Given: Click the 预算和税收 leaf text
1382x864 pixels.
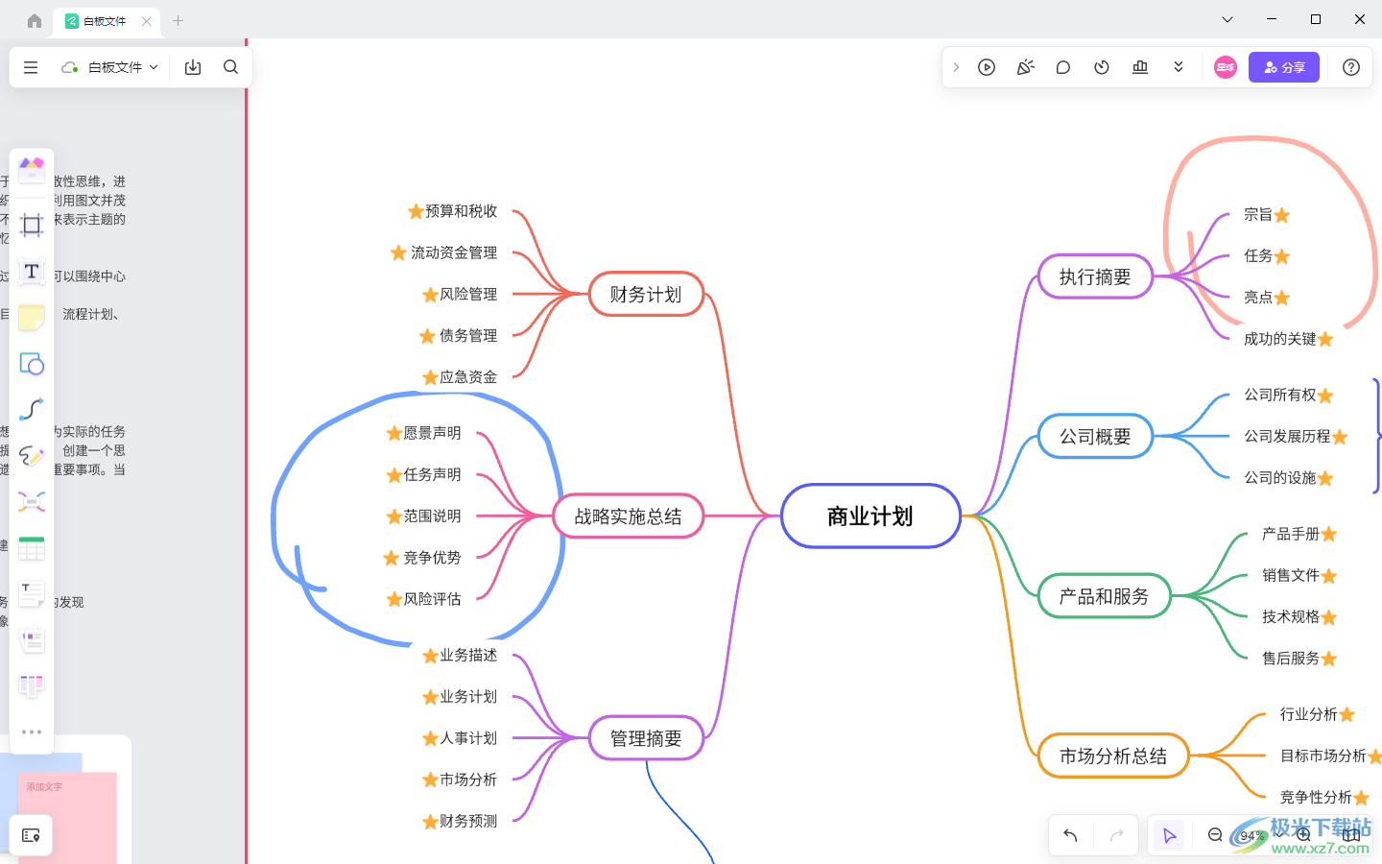Looking at the screenshot, I should (462, 211).
